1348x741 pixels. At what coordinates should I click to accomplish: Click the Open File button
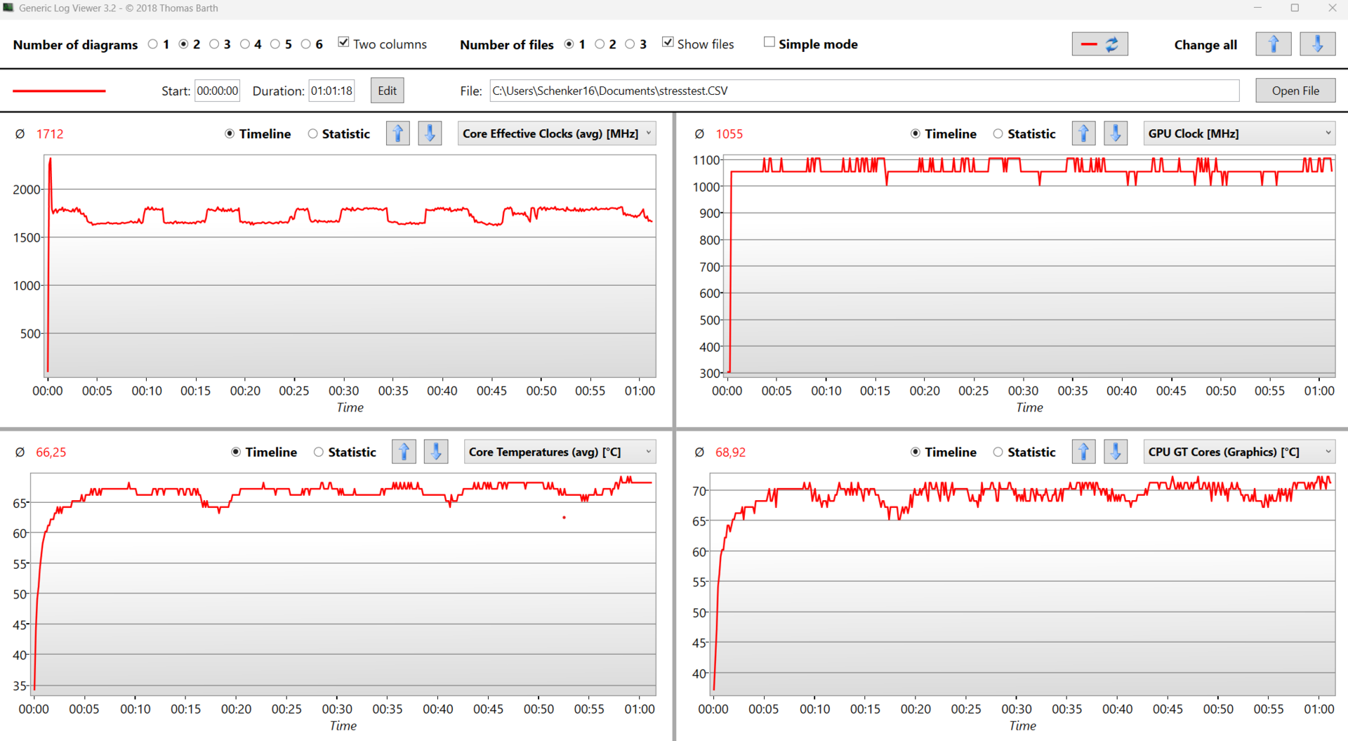1295,91
